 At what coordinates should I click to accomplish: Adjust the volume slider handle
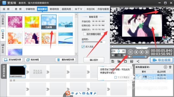pos(146,57)
